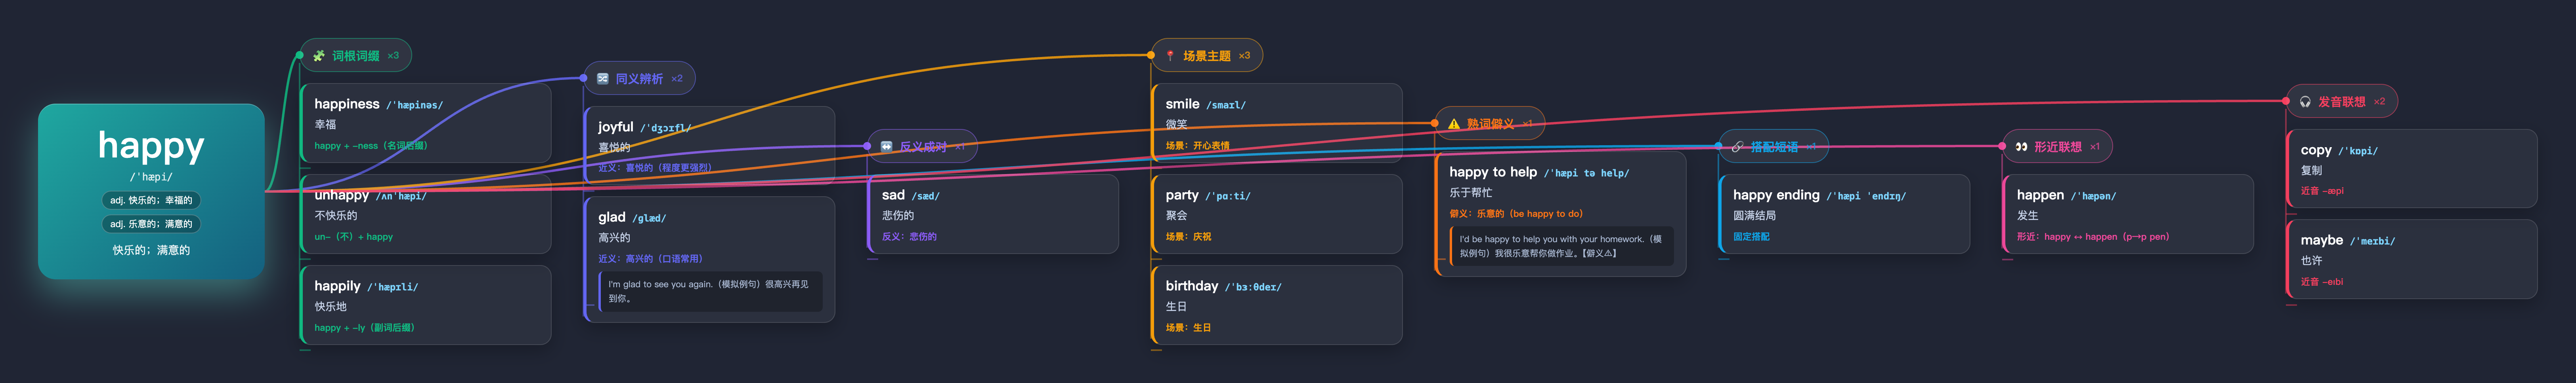Click the note "场景：生日" on birthday card
Viewport: 2576px width, 383px height.
(1188, 328)
